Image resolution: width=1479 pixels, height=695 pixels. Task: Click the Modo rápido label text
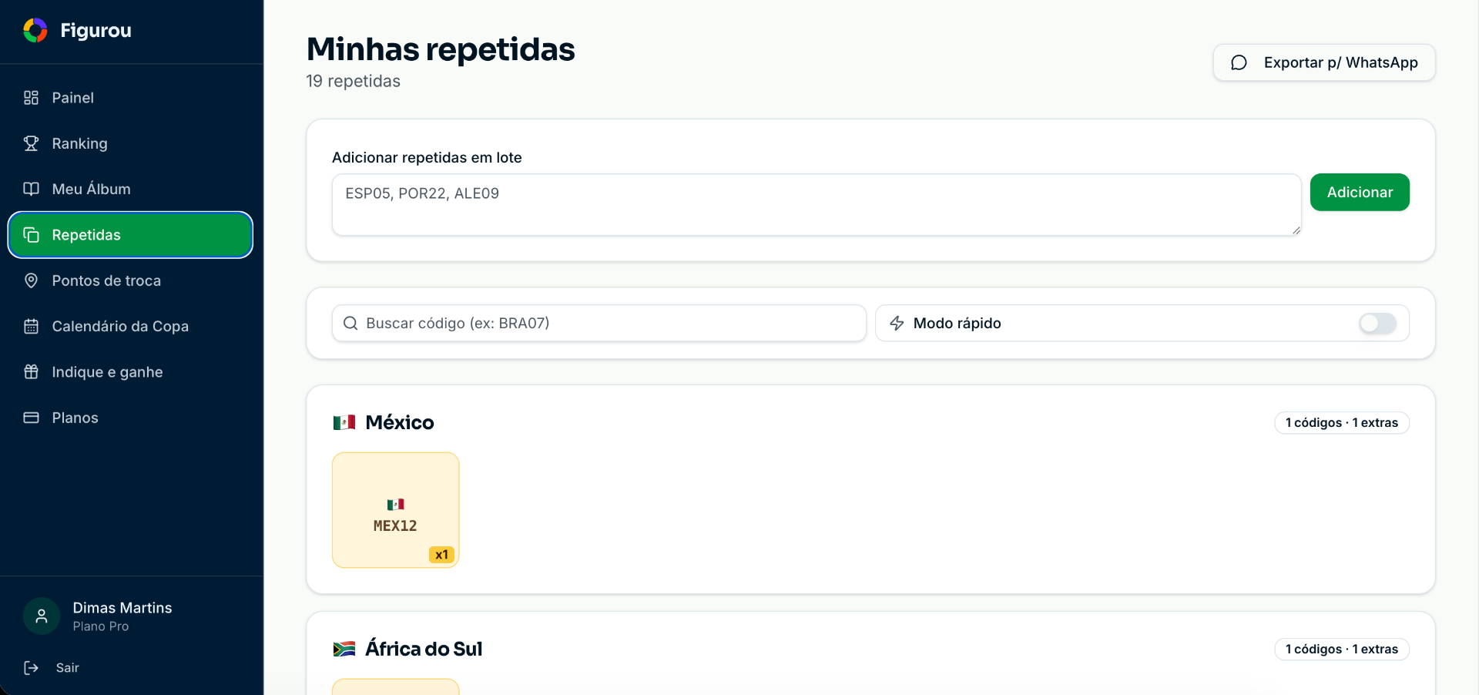tap(957, 324)
